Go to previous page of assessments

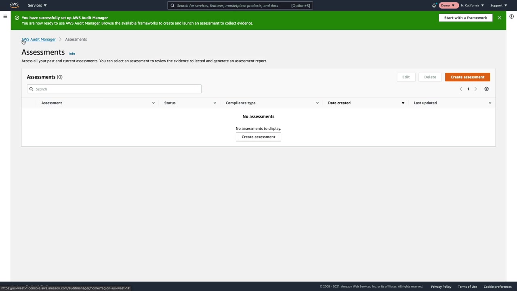click(x=460, y=89)
